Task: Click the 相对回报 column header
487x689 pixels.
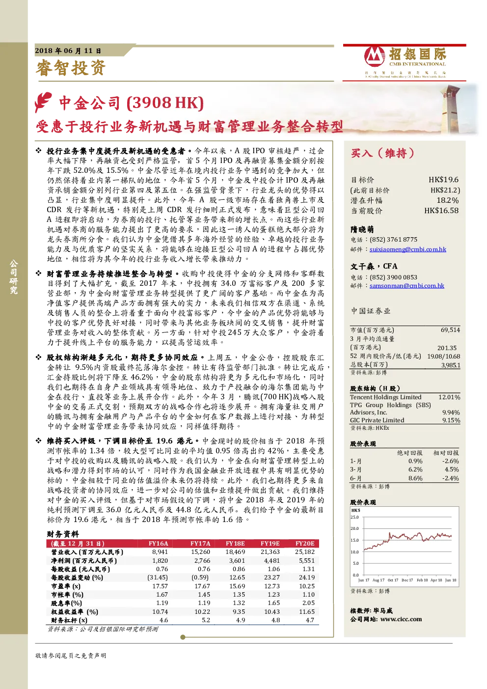Action: (x=446, y=453)
